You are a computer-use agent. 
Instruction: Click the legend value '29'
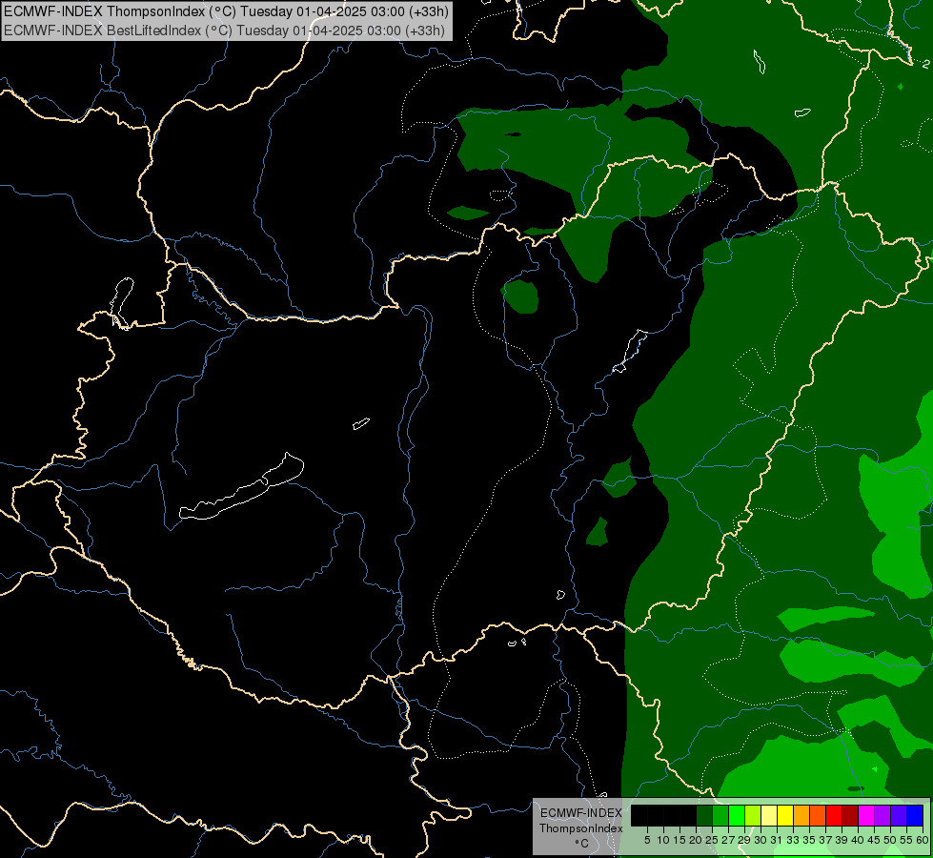744,840
